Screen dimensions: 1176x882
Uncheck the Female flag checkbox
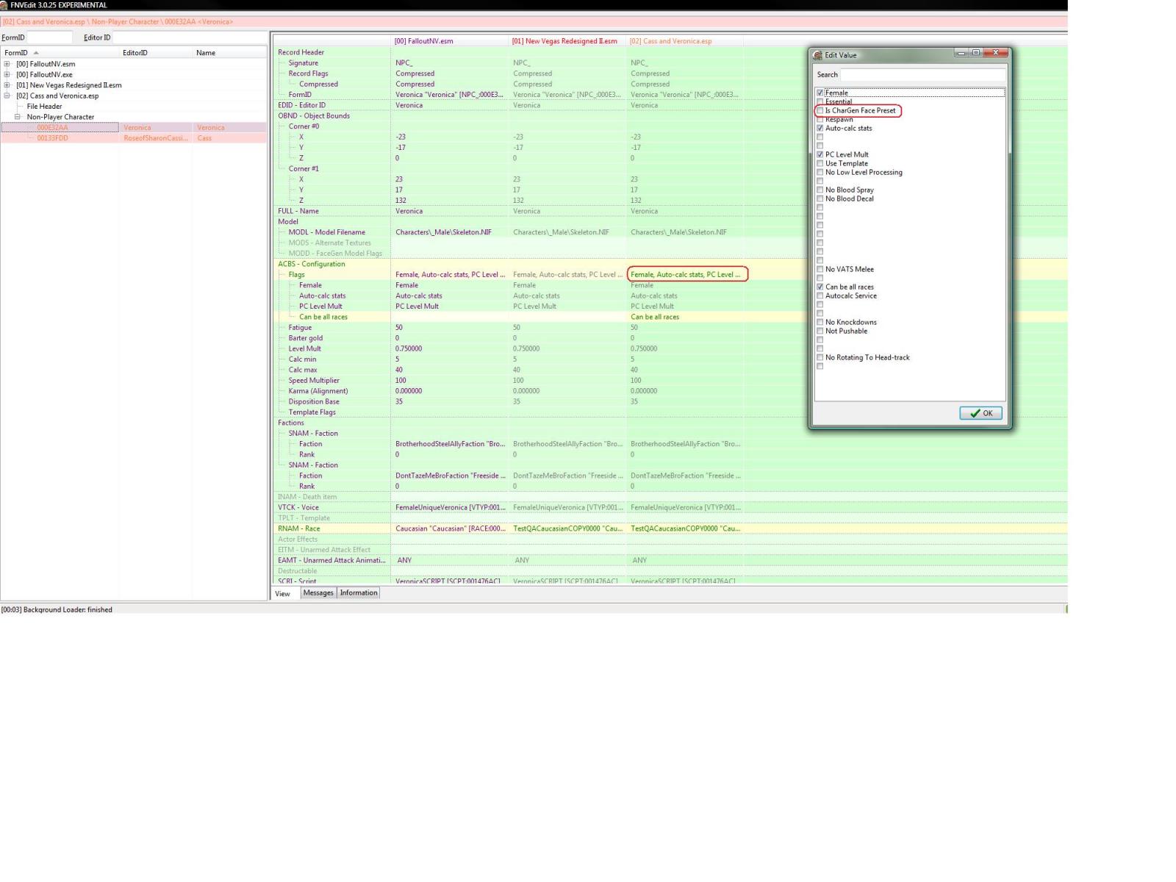point(820,93)
